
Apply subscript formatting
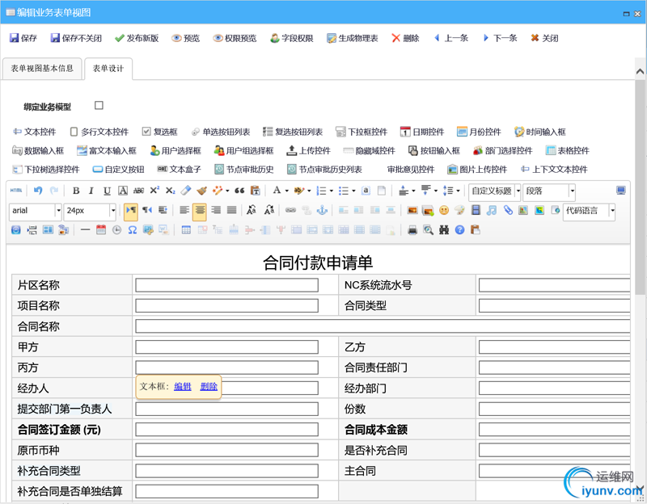(x=171, y=191)
